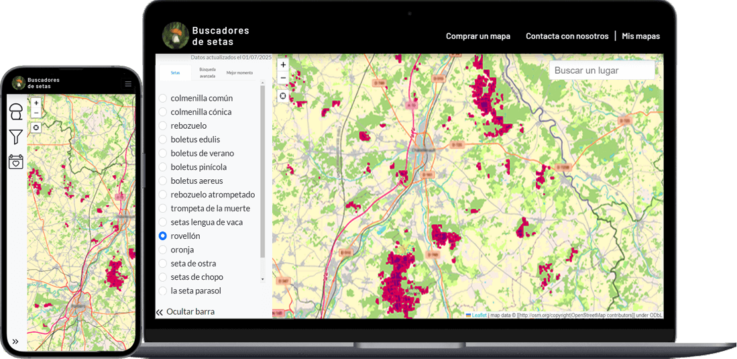Image resolution: width=737 pixels, height=359 pixels.
Task: Click the mushroom list scrollbar down arrow
Action: point(262,278)
